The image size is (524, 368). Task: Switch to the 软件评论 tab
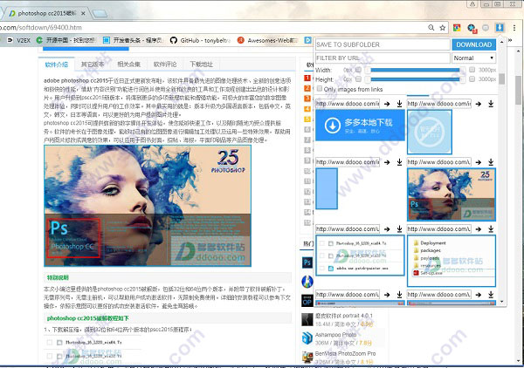pos(165,64)
